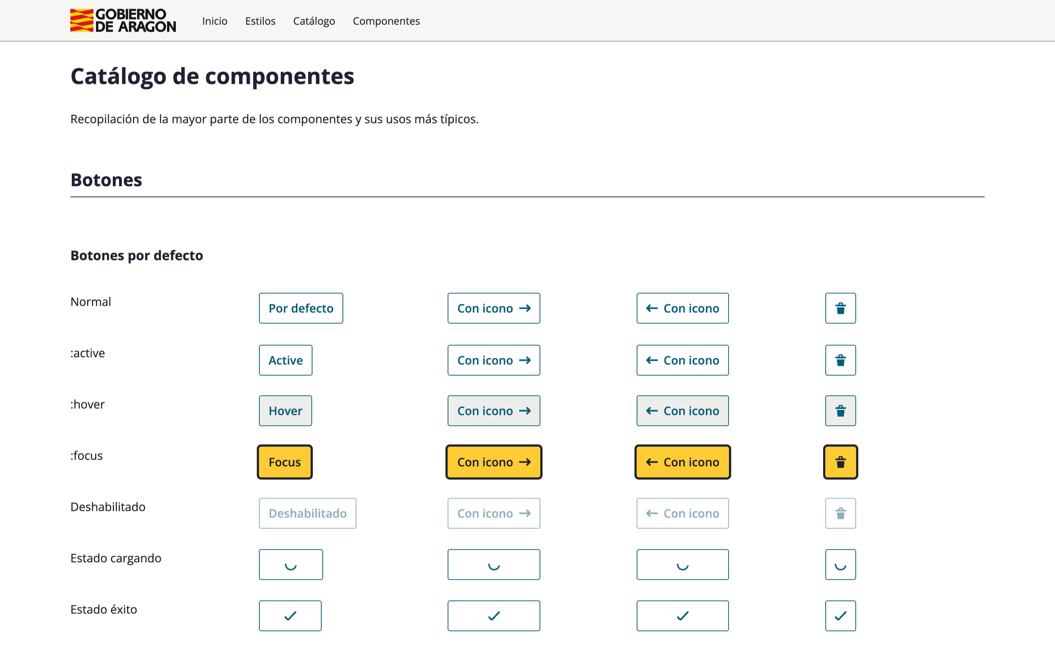Click the Hover button
The width and height of the screenshot is (1055, 653).
click(285, 411)
